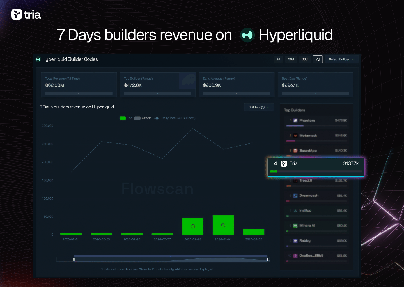The height and width of the screenshot is (287, 404).
Task: Click the 0xc6ce...88b5 question mark icon
Action: (x=295, y=256)
